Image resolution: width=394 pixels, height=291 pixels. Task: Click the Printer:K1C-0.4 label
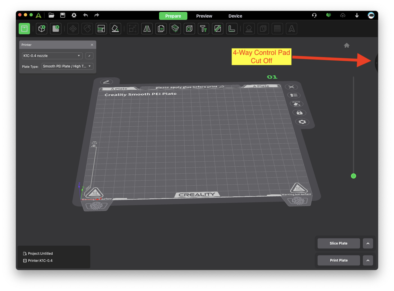(x=40, y=261)
